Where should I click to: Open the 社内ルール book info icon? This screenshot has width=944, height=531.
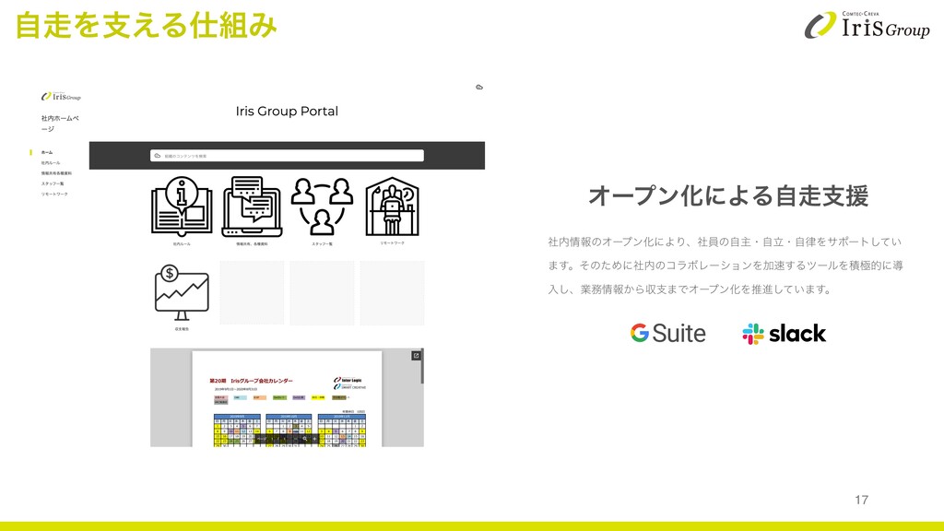(x=182, y=206)
